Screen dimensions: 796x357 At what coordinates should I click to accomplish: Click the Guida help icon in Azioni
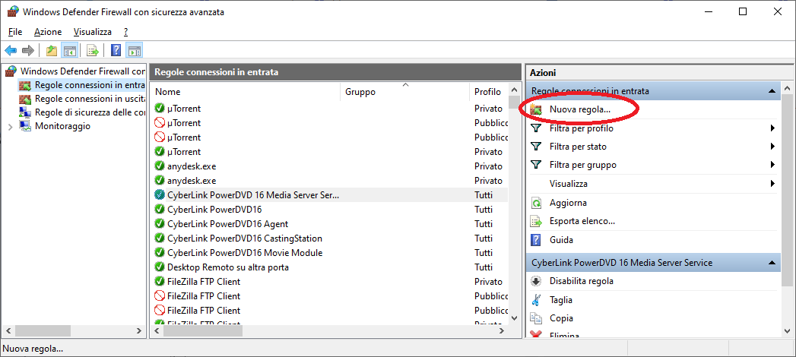536,239
